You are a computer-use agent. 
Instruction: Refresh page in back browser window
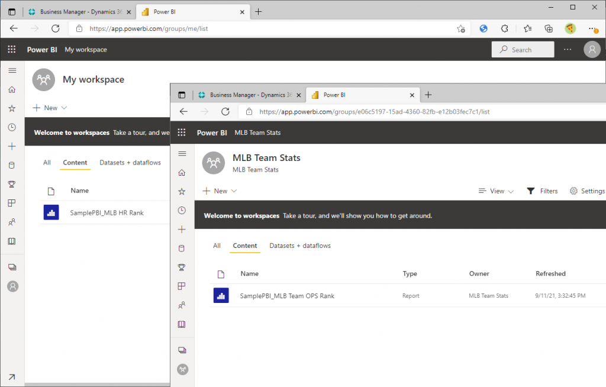[56, 28]
